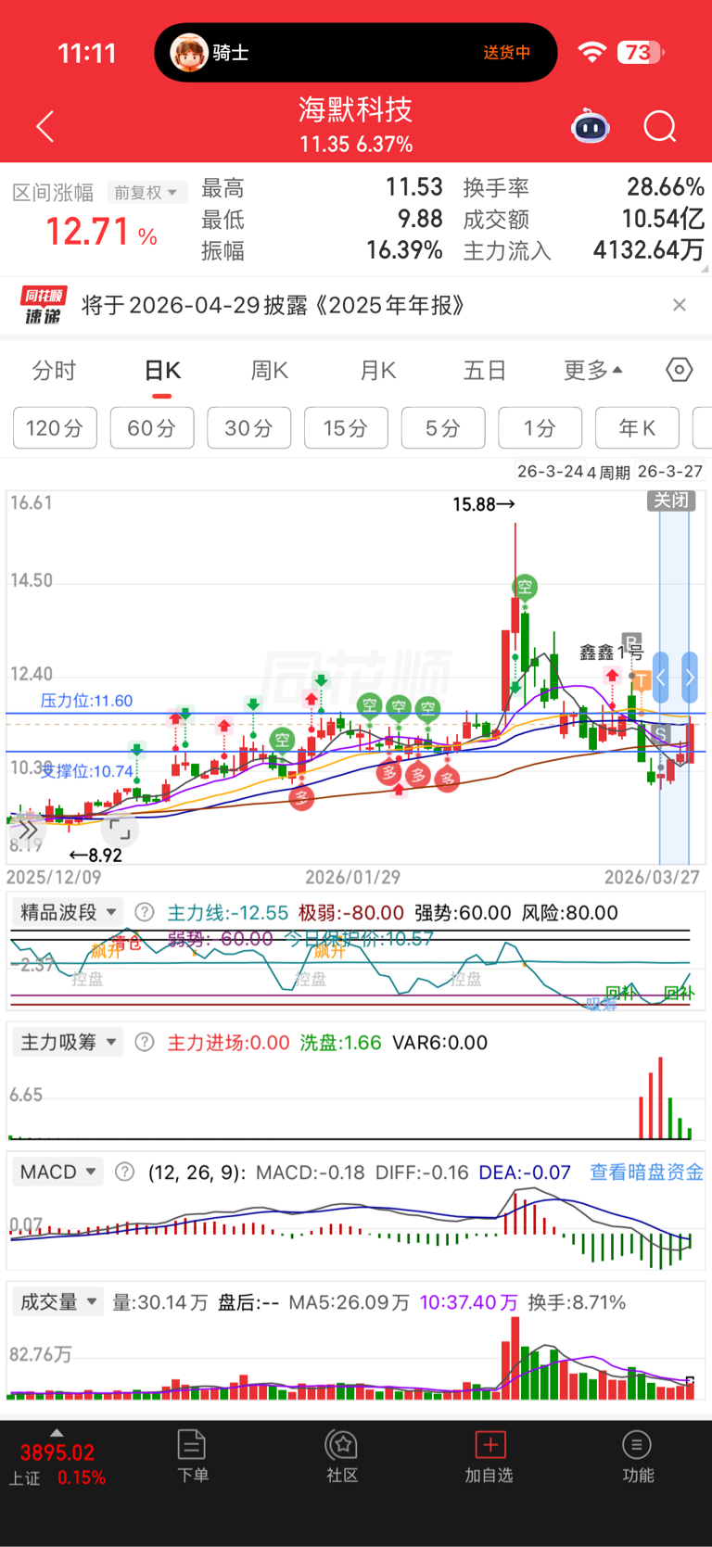Open the 骑士 delivery live activity pill

tap(356, 53)
